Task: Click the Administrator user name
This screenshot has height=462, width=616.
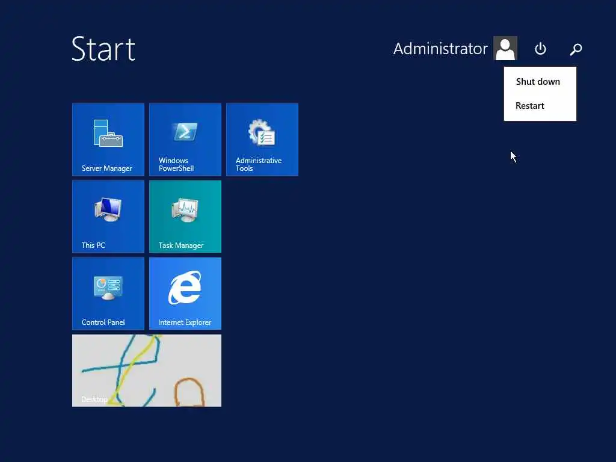Action: [x=440, y=49]
